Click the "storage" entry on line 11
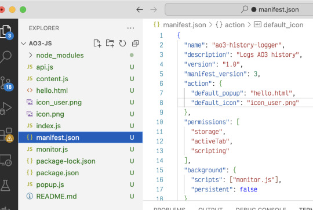Viewport: 313px width, 210px height. click(206, 132)
